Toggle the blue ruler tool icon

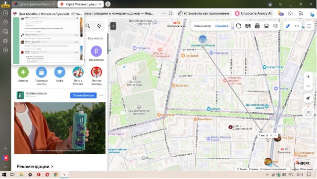pos(288,26)
